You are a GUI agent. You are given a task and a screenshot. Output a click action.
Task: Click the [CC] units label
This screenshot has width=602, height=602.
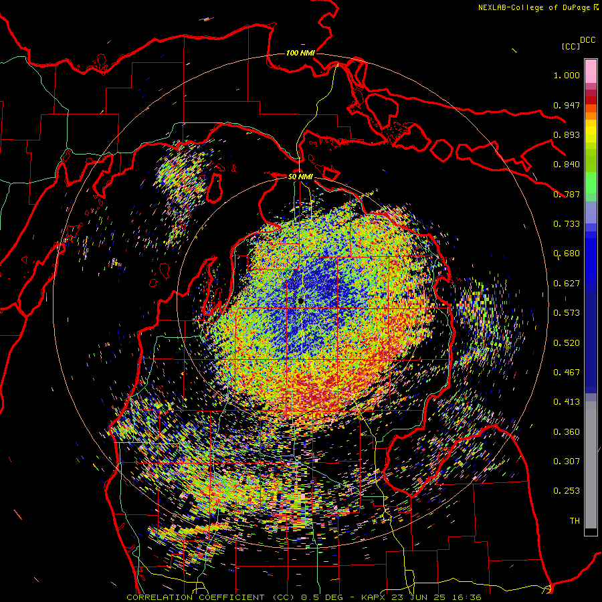[571, 46]
